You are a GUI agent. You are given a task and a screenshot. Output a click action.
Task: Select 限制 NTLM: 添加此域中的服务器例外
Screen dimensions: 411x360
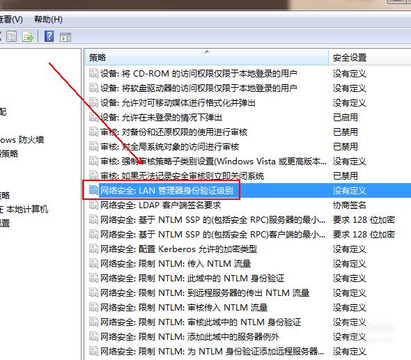tap(189, 337)
